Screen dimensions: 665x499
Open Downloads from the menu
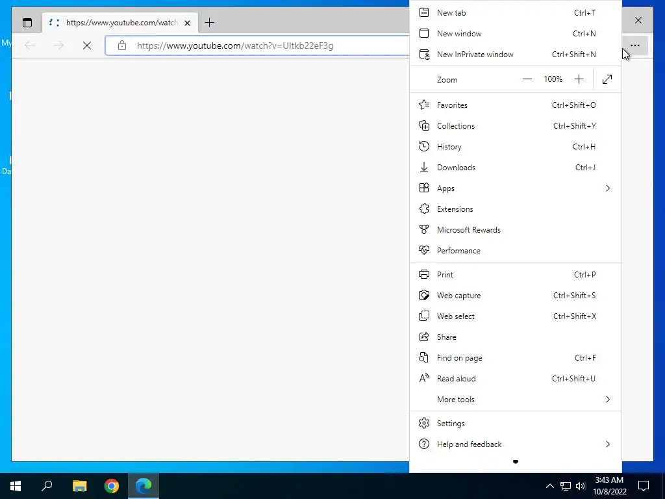coord(515,168)
